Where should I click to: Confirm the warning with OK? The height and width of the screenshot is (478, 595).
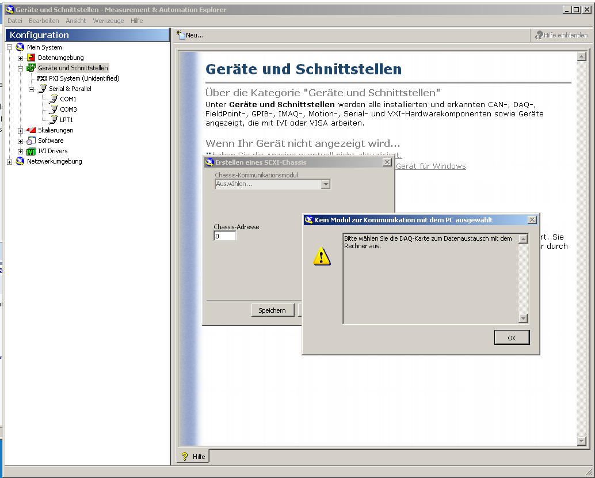point(512,337)
